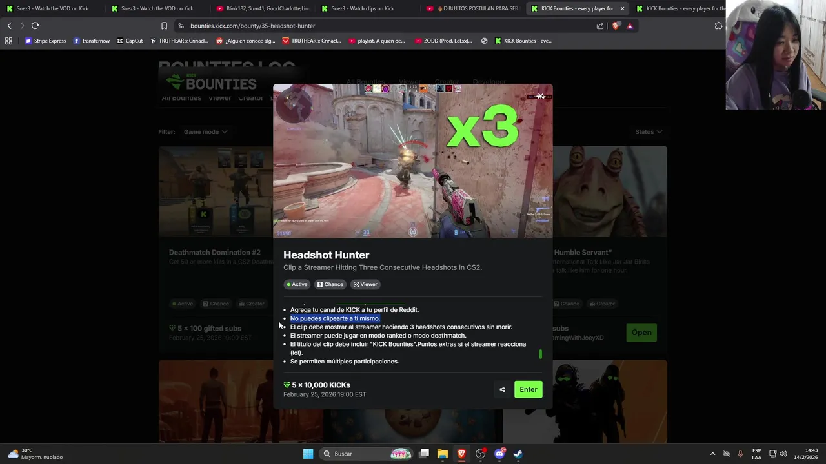Bookmark this page with the address bar icon
Screen dimensions: 826x464
tap(164, 26)
